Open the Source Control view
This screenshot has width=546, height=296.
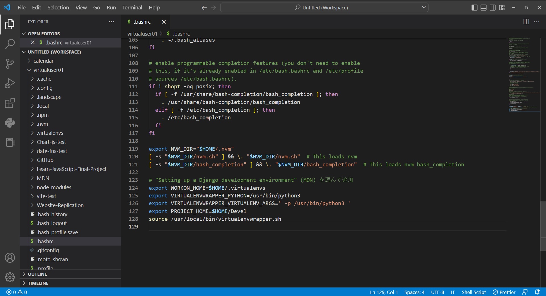point(10,64)
